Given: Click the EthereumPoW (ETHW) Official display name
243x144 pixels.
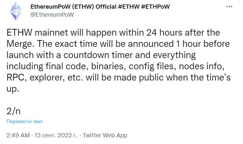Looking at the screenshot, I should [73, 7].
